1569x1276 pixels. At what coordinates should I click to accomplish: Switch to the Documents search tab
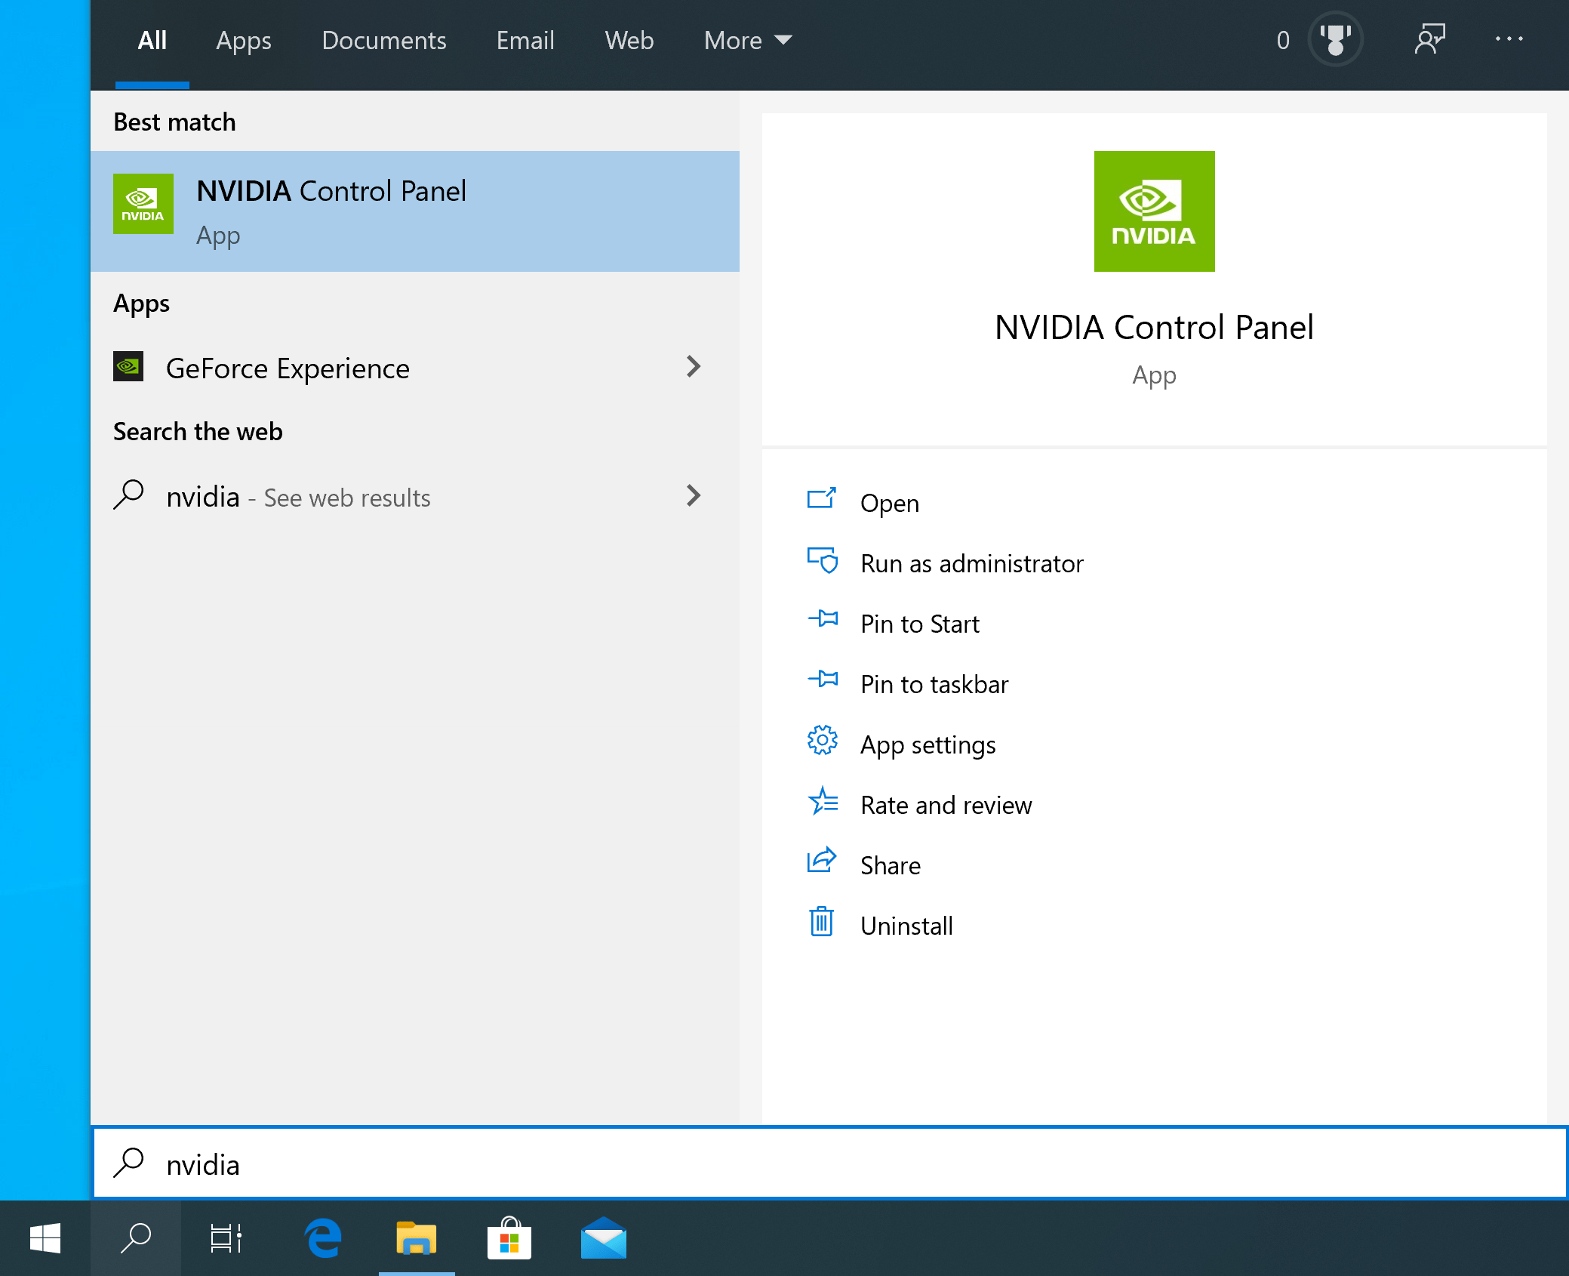click(383, 40)
